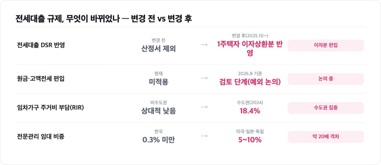Click the 산정서 제외 value

tap(158, 49)
